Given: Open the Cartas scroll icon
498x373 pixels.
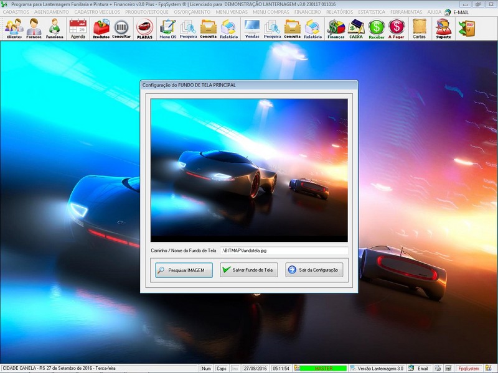Looking at the screenshot, I should coord(420,28).
